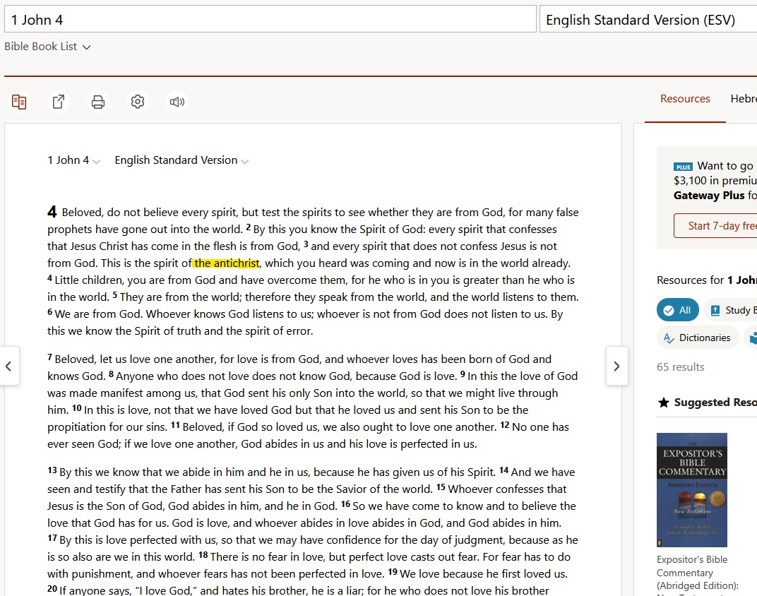Click verse number 16 superscript
Viewport: 757px width, 596px height.
point(346,503)
